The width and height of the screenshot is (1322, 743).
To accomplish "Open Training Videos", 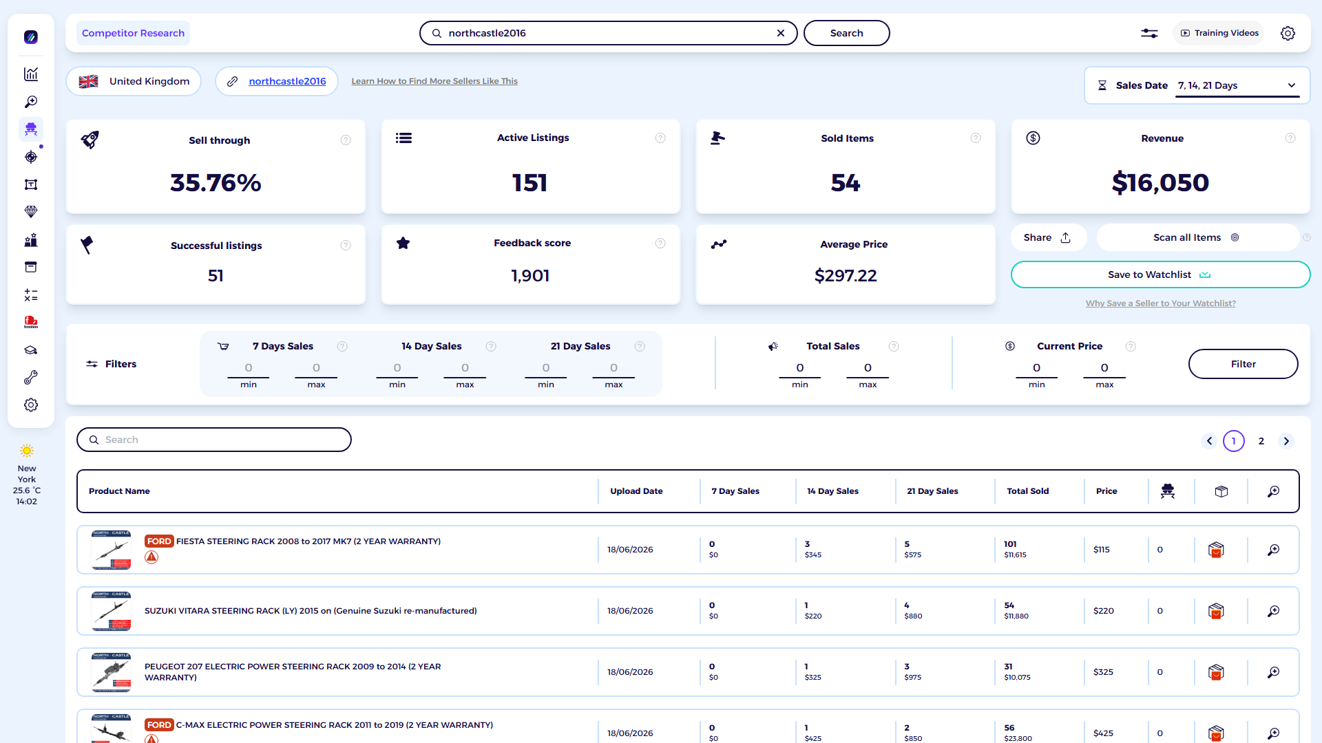I will coord(1219,33).
